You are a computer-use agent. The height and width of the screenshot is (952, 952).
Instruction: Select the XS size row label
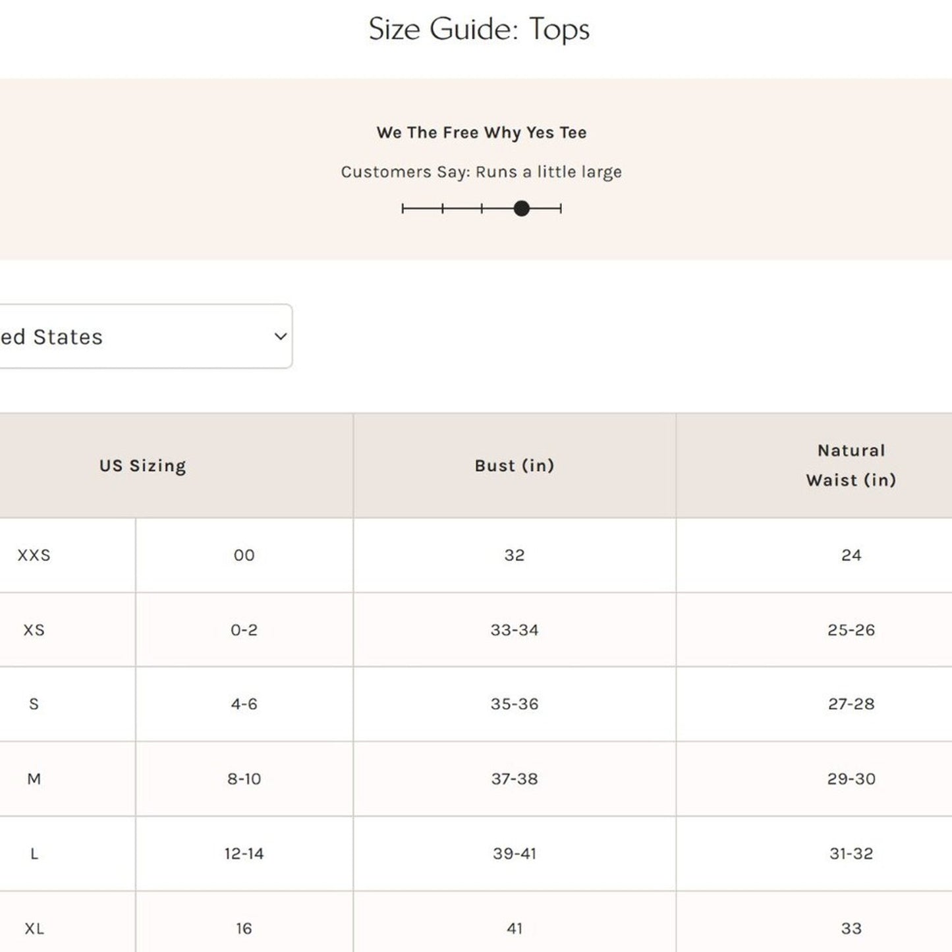(34, 630)
